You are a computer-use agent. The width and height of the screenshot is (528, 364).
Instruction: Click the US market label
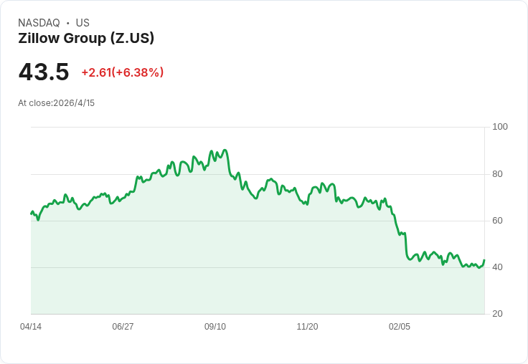pyautogui.click(x=82, y=23)
